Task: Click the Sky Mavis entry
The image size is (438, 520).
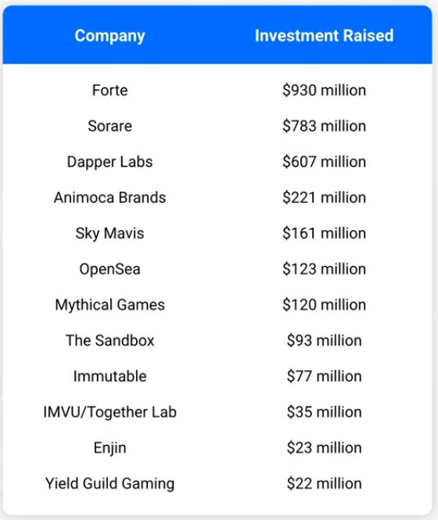Action: 109,233
